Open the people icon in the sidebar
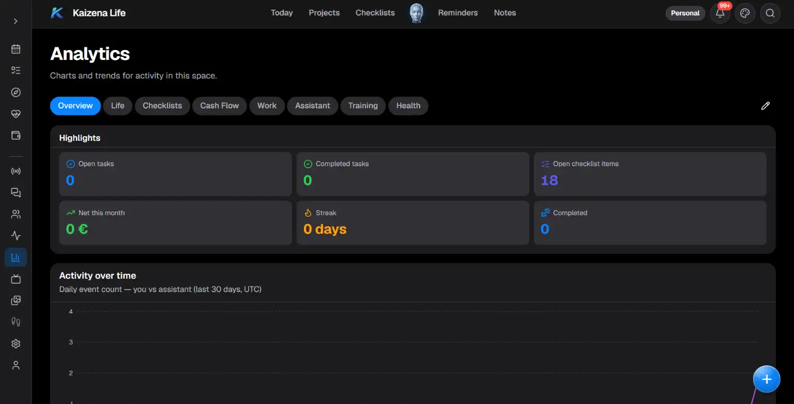Image resolution: width=794 pixels, height=404 pixels. click(16, 214)
